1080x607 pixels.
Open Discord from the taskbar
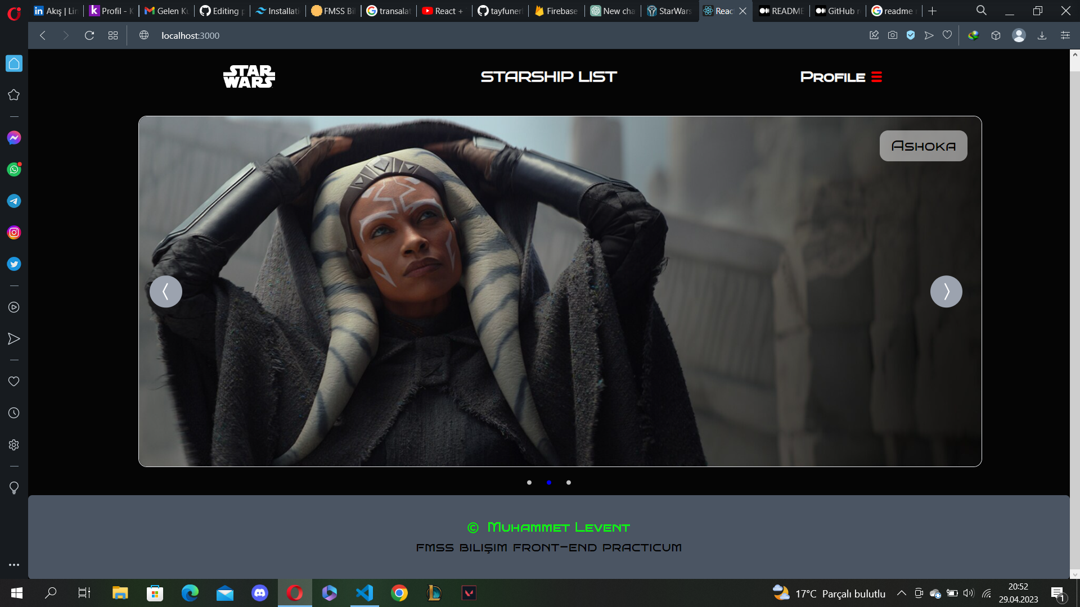point(260,593)
